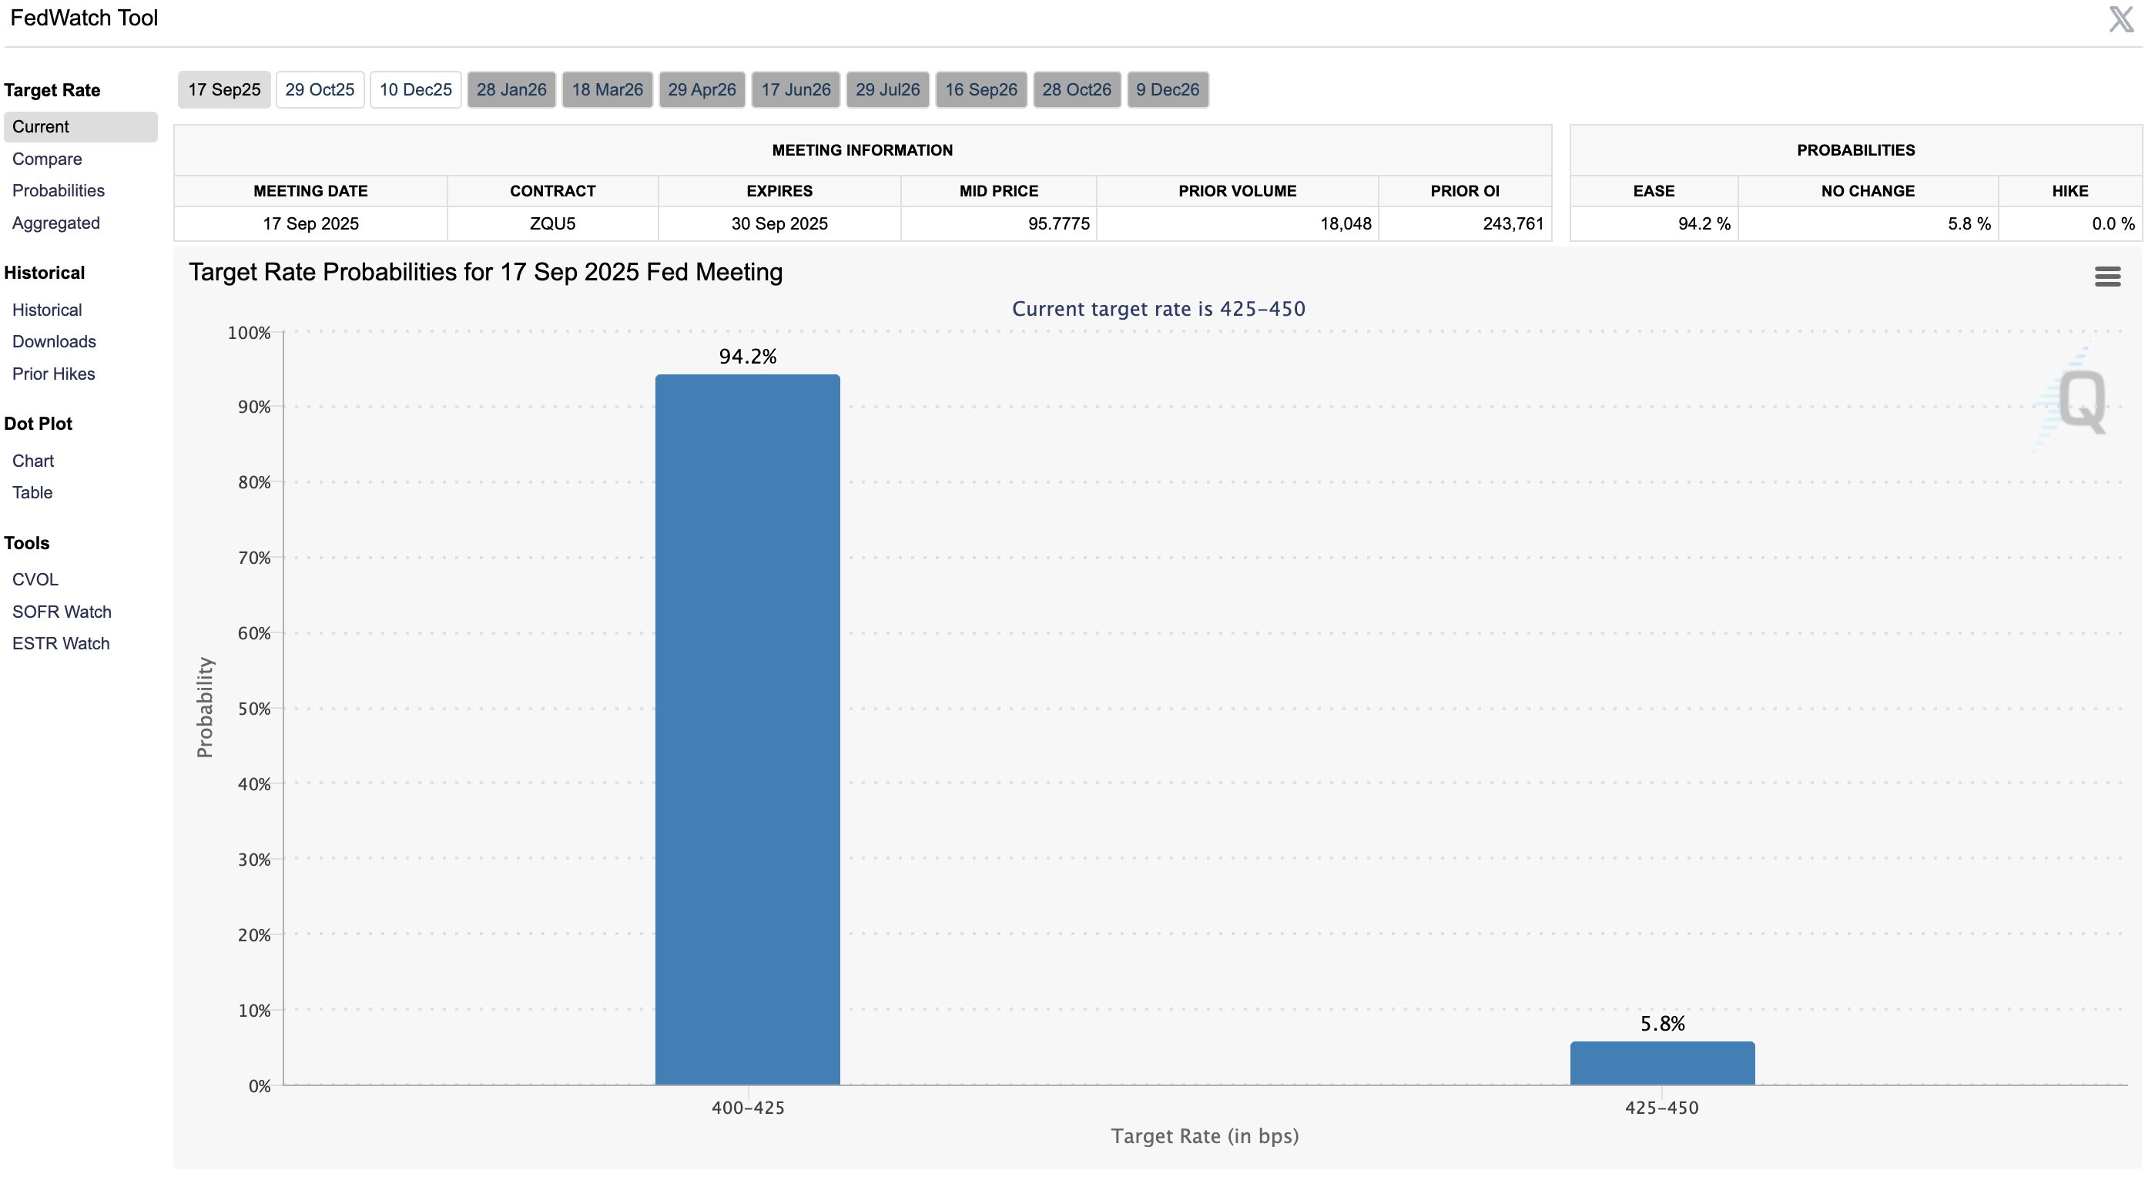Screen dimensions: 2155x1177
Task: Open the Aggregated view
Action: tap(56, 223)
